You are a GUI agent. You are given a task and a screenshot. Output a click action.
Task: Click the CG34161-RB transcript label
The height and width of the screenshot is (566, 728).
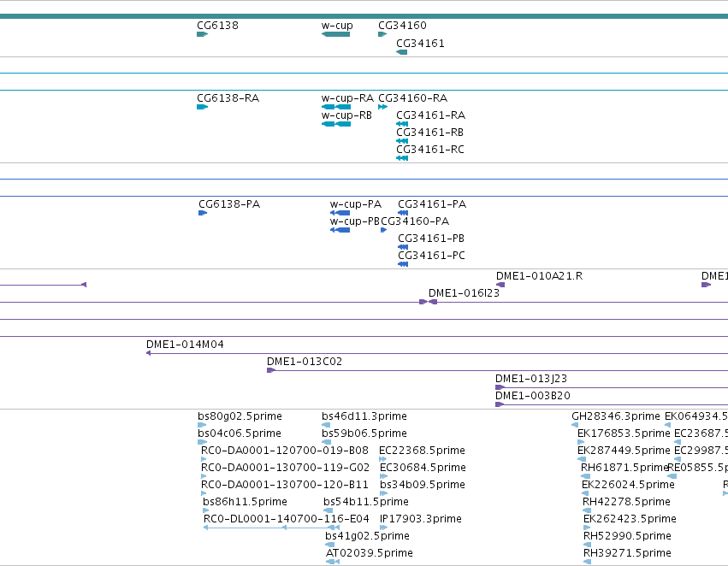pos(430,133)
